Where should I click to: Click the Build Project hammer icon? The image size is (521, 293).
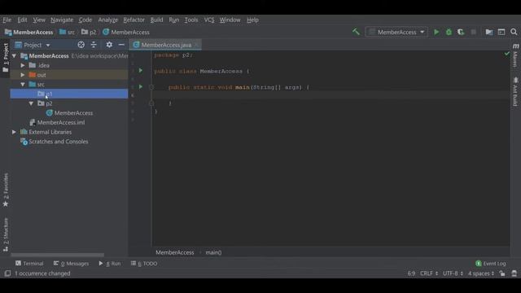pyautogui.click(x=356, y=32)
